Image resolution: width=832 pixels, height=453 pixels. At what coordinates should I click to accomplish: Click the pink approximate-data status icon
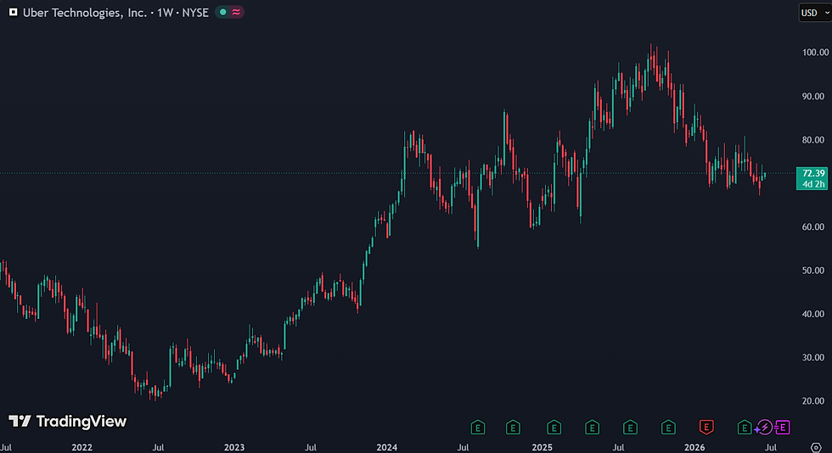(236, 12)
